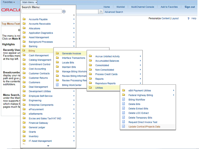Click in the Search Menu text field
Screen dimensions: 199x149
[x=41, y=11]
